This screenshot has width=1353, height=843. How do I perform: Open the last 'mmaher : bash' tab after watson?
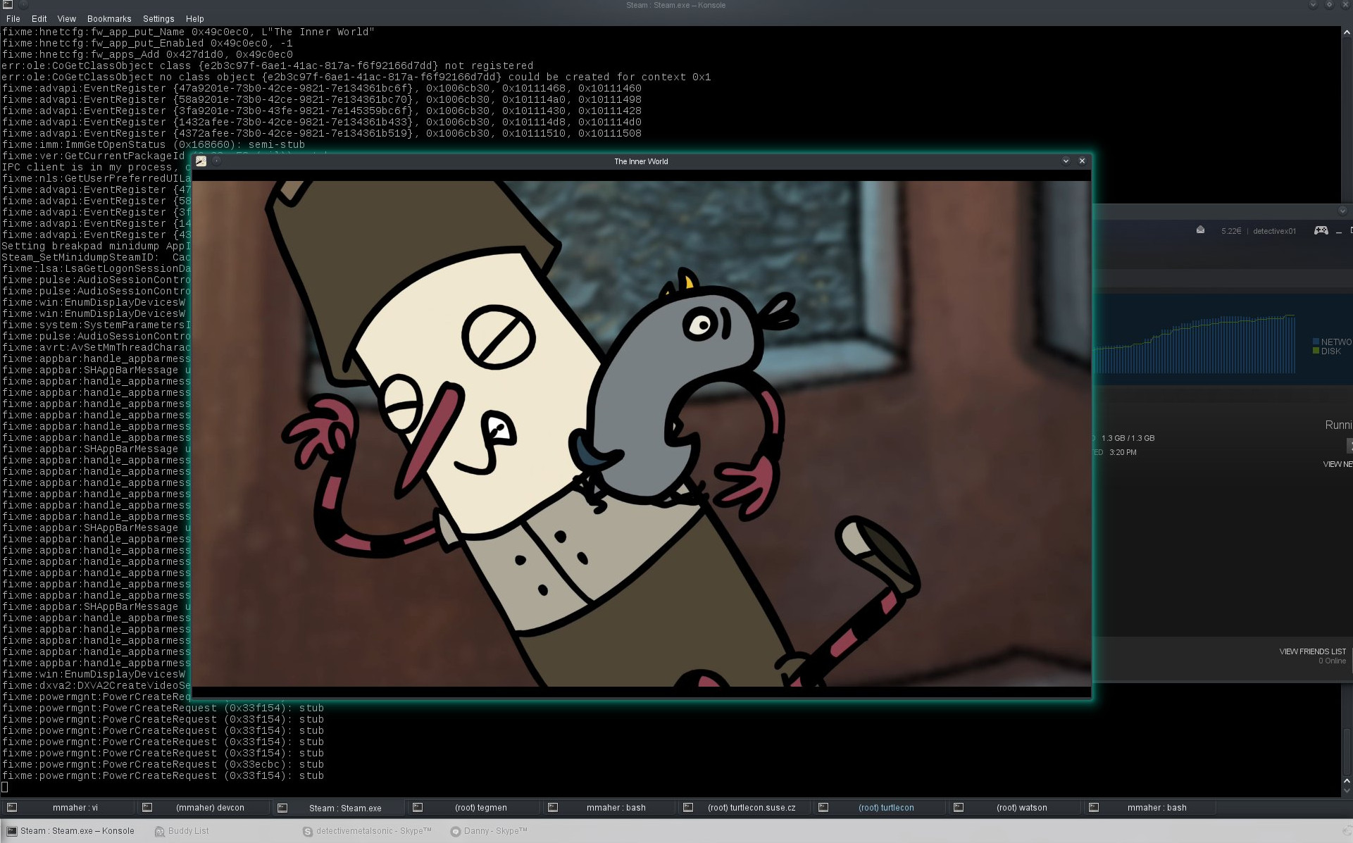(1150, 808)
